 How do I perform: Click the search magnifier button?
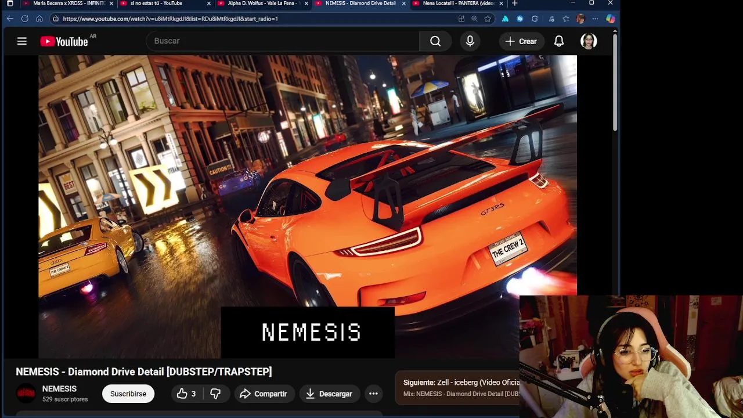tap(435, 41)
